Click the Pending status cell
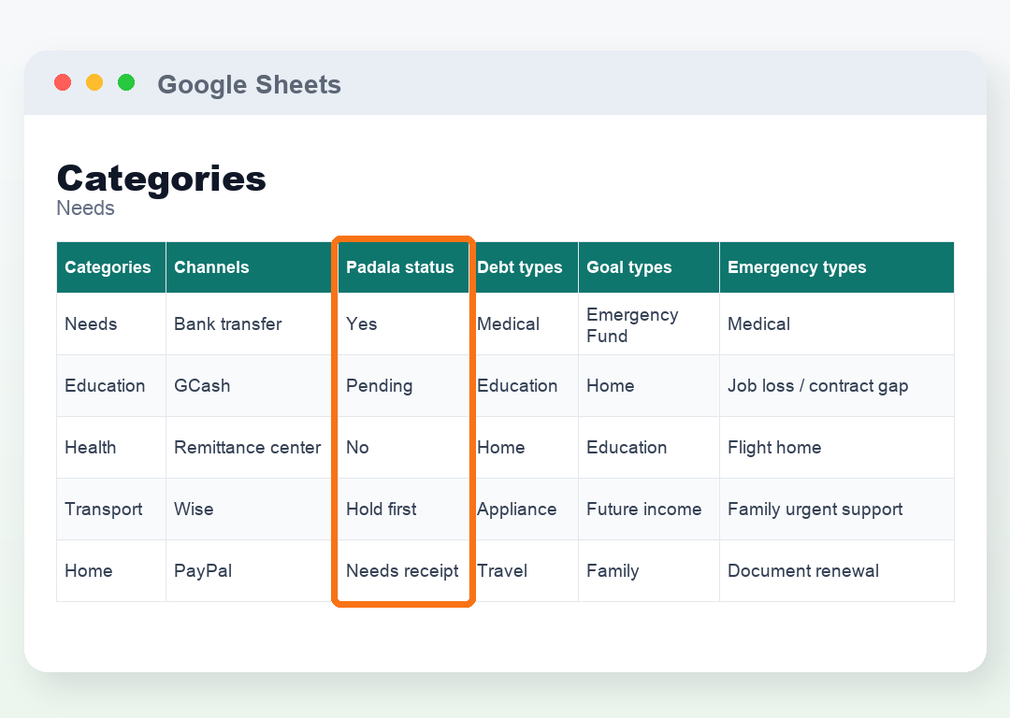The image size is (1010, 718). 403,386
